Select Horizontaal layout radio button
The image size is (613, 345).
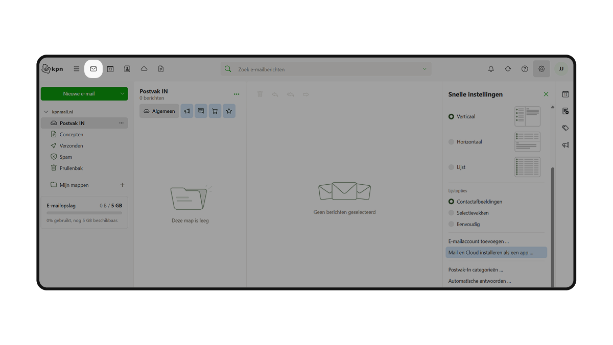pos(451,142)
